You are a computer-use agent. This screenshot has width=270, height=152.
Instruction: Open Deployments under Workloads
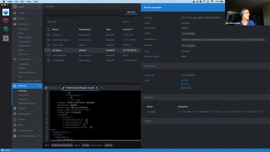[24, 38]
